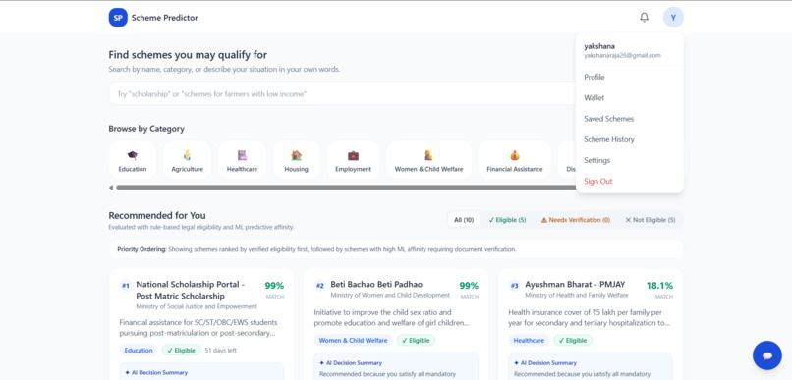The image size is (792, 380).
Task: Open National Scholarship Portal scheme title
Action: pos(190,291)
